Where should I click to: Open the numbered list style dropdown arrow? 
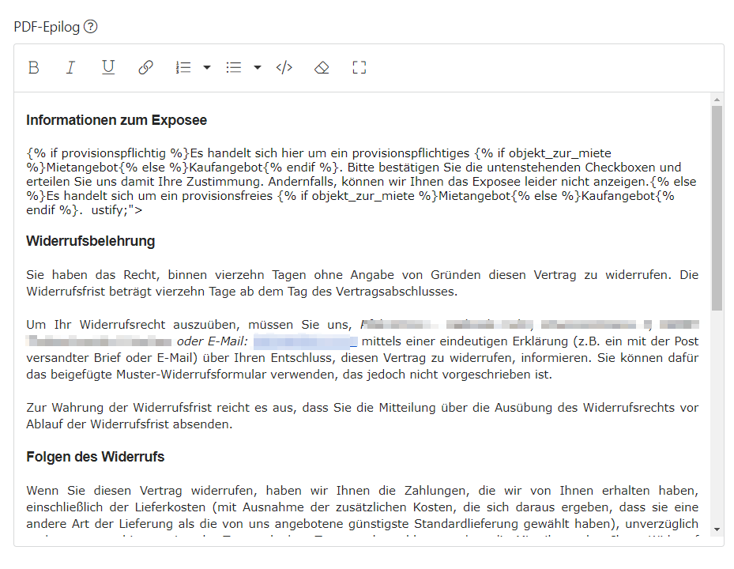click(x=207, y=68)
